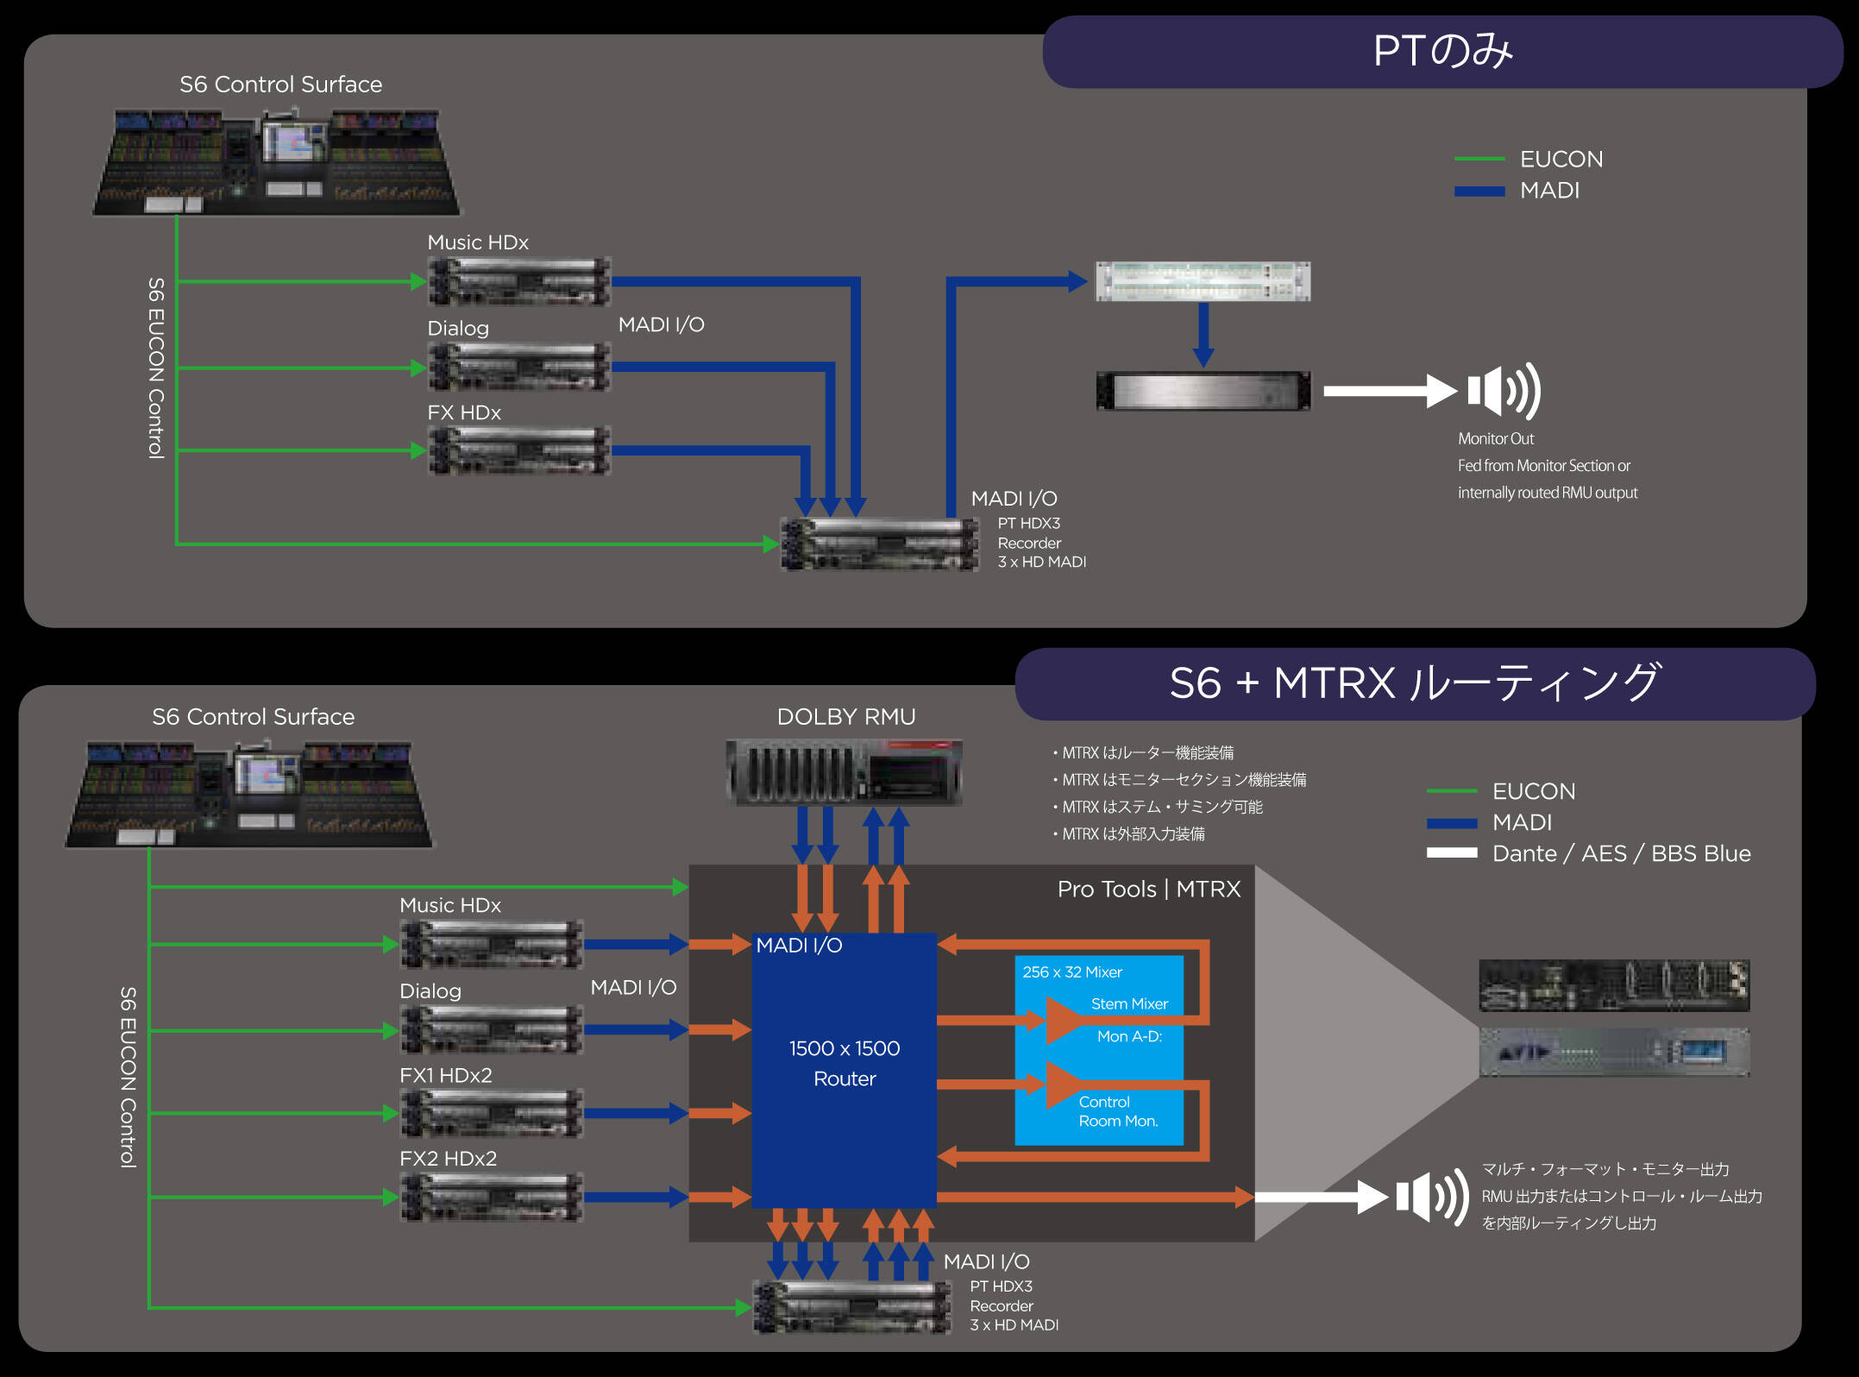Click the 'DOLBY RMU' label
The height and width of the screenshot is (1377, 1859).
(x=846, y=717)
